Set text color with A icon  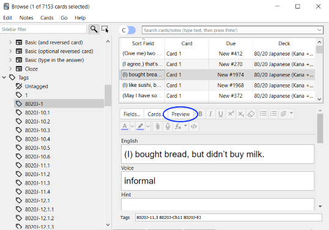(125, 127)
